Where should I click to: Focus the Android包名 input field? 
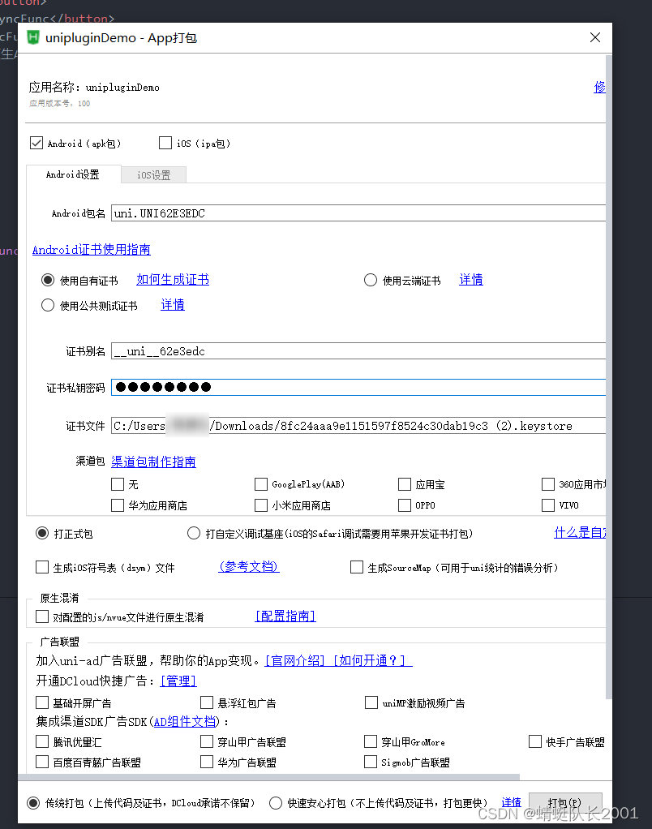pyautogui.click(x=358, y=213)
